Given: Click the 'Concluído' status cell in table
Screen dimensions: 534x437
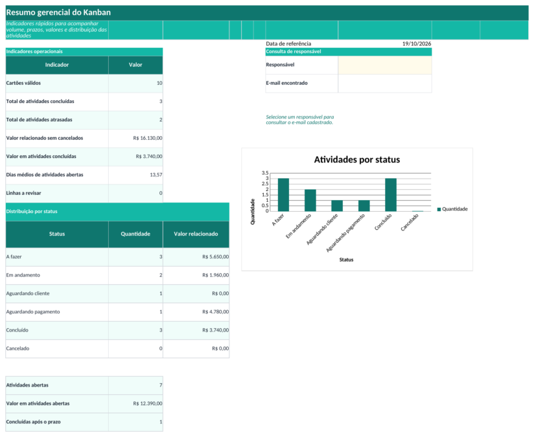Looking at the screenshot, I should [57, 330].
